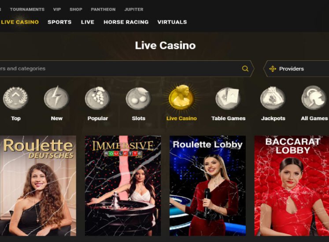Expand the Providers dropdown
Image resolution: width=329 pixels, height=242 pixels.
[x=296, y=69]
